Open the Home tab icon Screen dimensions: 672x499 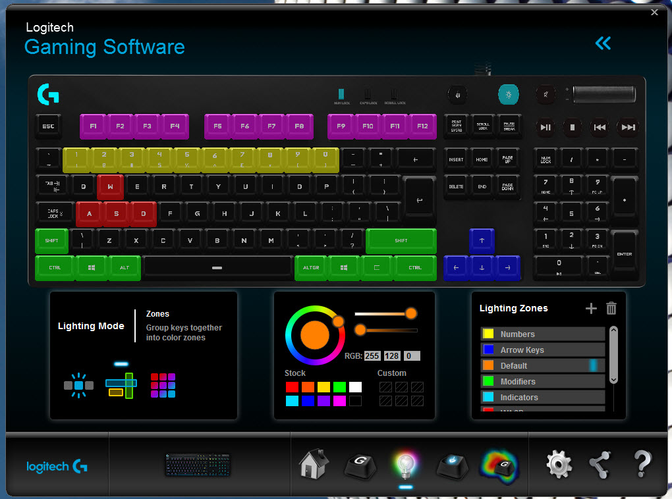314,464
